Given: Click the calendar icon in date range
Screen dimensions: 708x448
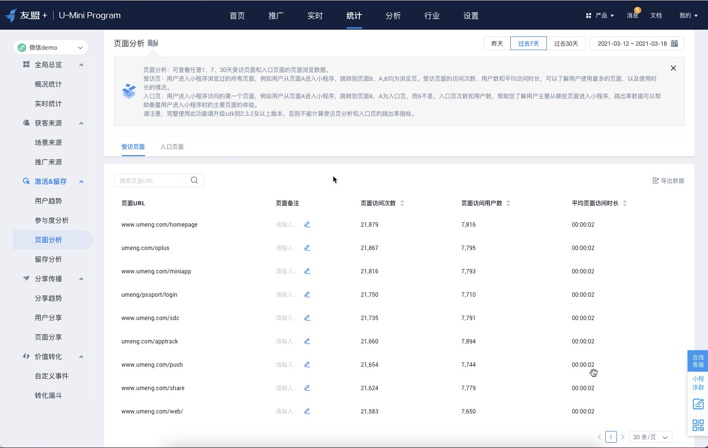Looking at the screenshot, I should (x=674, y=43).
